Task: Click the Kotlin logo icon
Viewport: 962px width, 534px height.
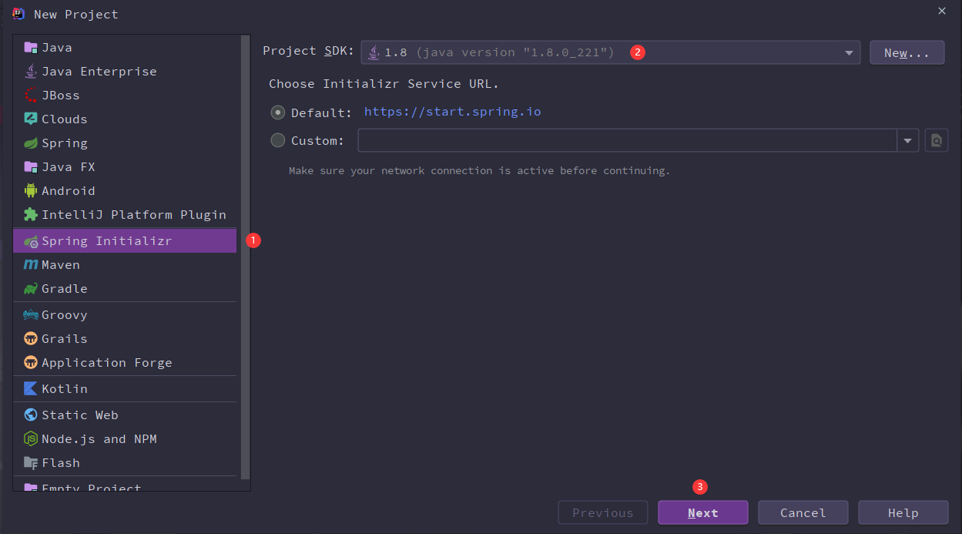Action: tap(31, 389)
